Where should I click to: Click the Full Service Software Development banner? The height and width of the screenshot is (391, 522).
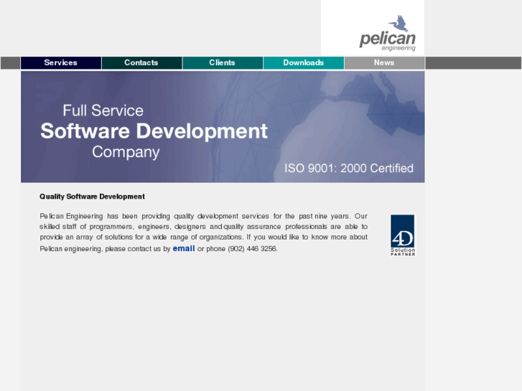pyautogui.click(x=223, y=127)
